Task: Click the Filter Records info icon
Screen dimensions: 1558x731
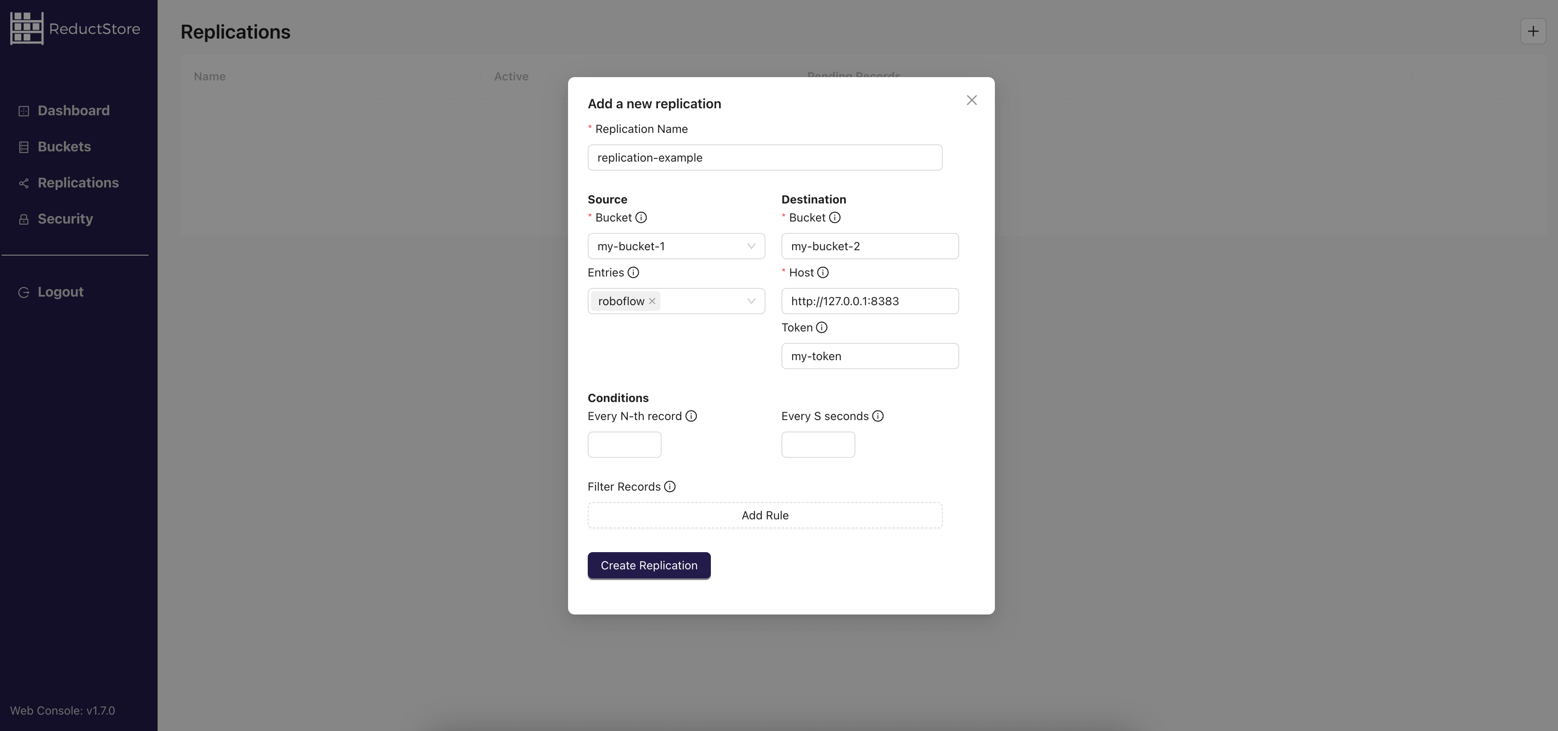Action: click(669, 487)
